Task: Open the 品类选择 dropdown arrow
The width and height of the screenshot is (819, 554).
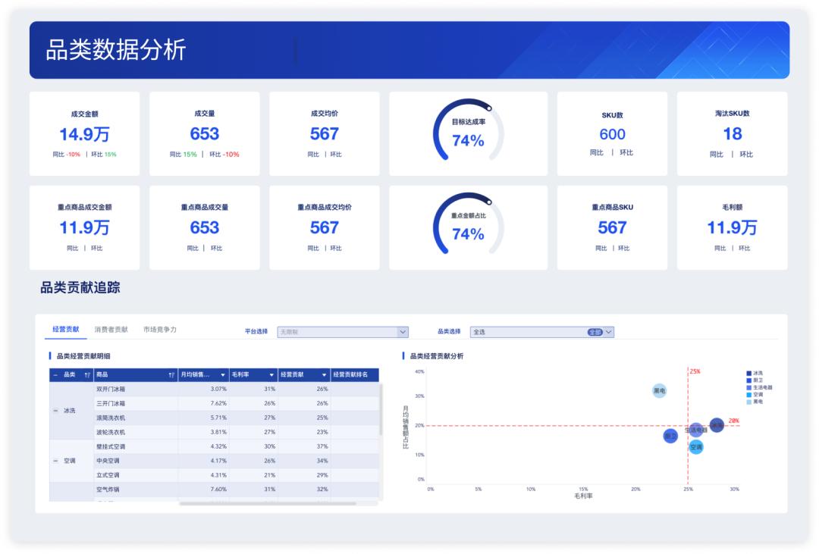Action: pyautogui.click(x=608, y=332)
